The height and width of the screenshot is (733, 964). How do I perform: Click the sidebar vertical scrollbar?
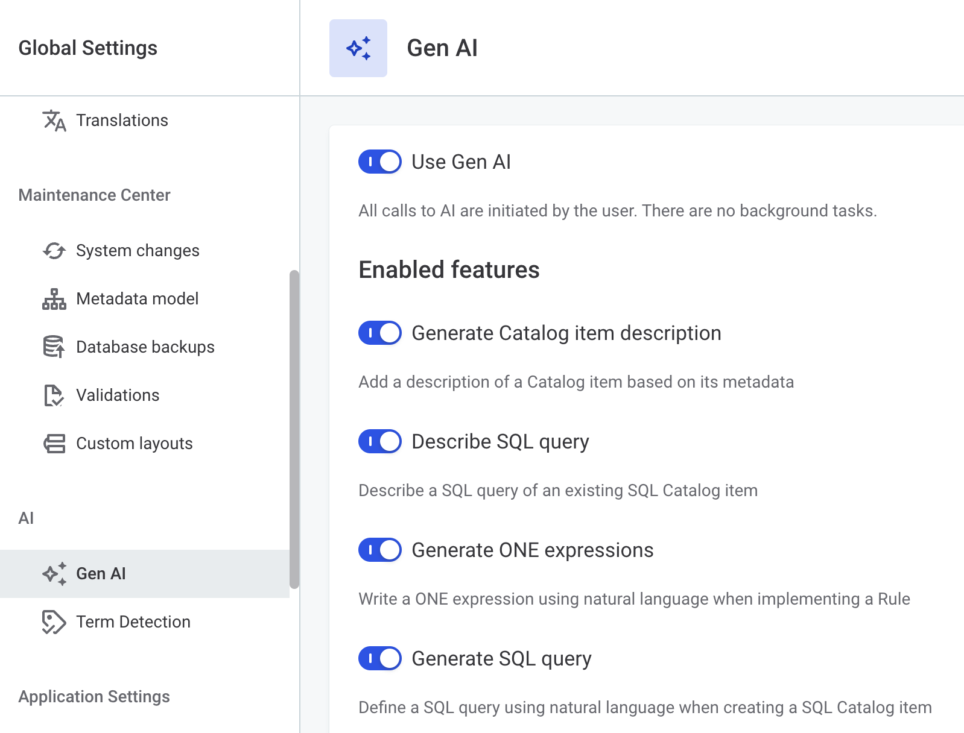point(294,428)
